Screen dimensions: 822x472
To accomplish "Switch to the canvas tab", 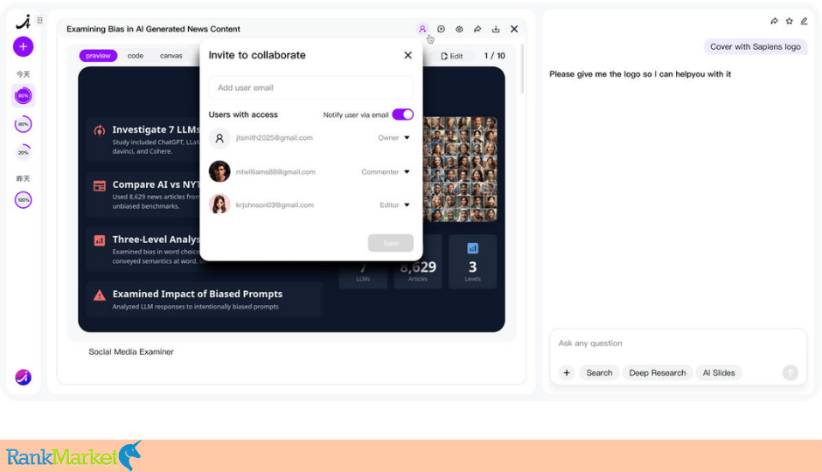I will tap(171, 56).
